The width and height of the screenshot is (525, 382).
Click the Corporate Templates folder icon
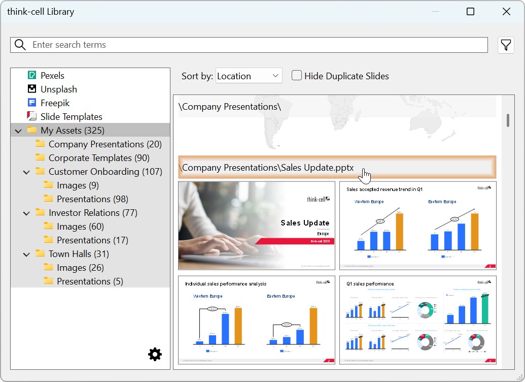(x=40, y=158)
